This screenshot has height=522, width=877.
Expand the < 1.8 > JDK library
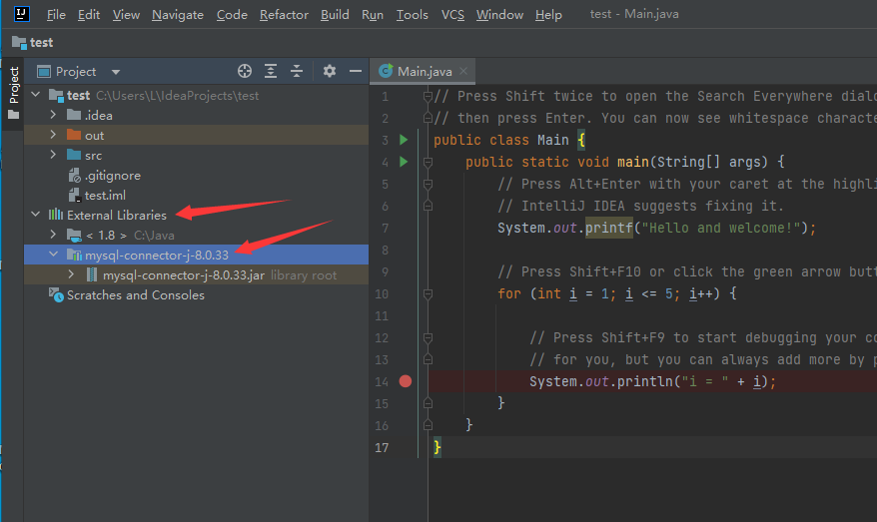tap(53, 235)
